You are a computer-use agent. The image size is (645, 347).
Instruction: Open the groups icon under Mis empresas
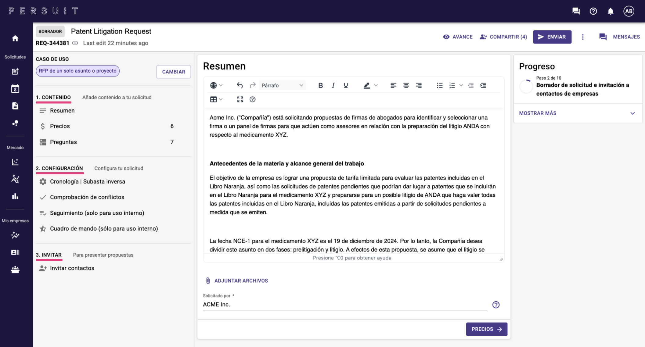[15, 270]
